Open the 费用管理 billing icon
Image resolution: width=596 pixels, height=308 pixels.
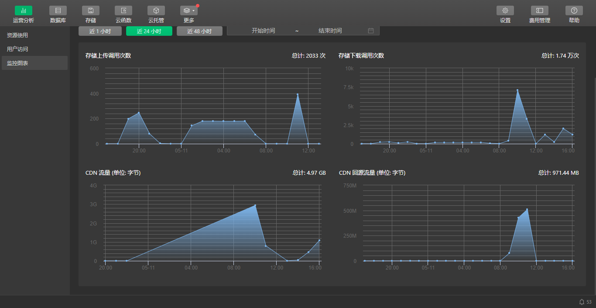[540, 10]
